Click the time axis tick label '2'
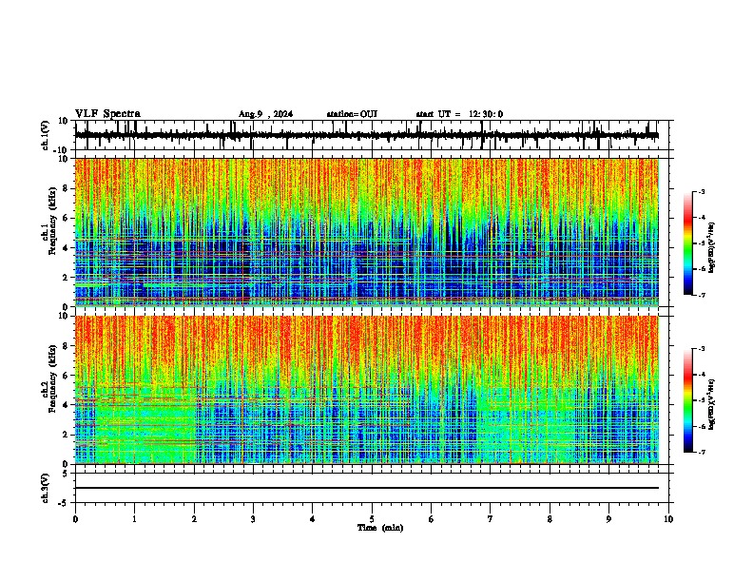The height and width of the screenshot is (582, 753). (194, 519)
